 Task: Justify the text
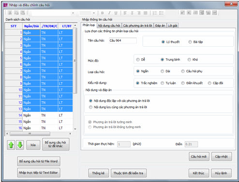[x=146, y=13]
